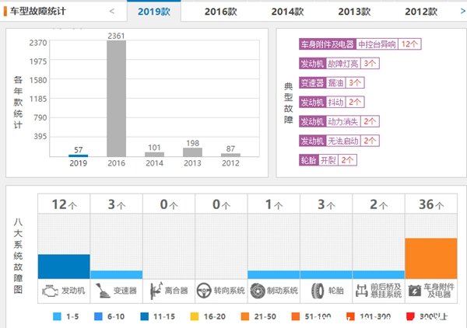This screenshot has height=328, width=467.
Task: Click the left arrow before year tabs
Action: 112,12
